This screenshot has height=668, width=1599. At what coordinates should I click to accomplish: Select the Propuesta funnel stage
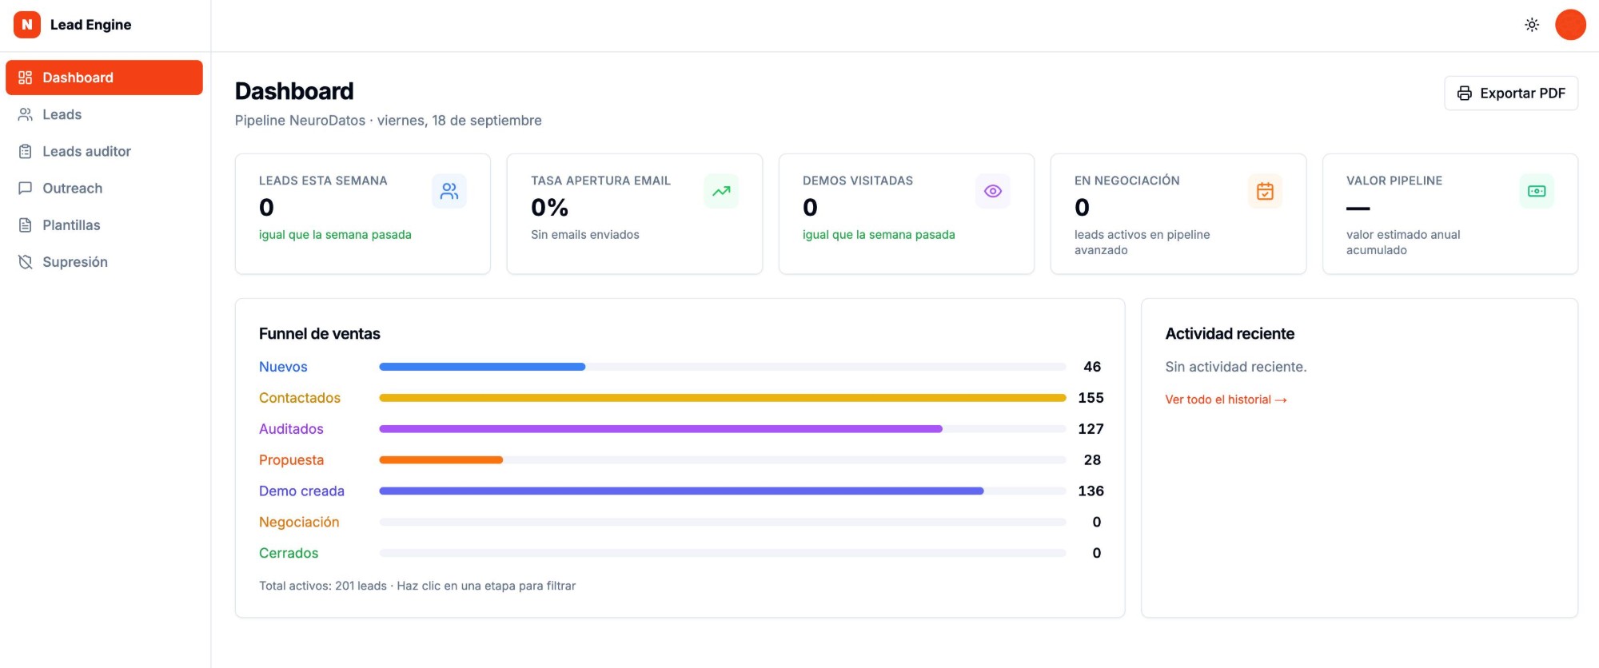coord(291,460)
